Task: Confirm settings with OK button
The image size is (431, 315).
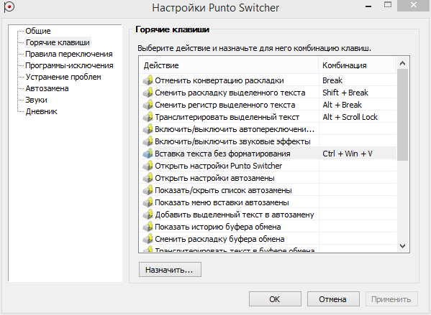Action: coord(275,298)
